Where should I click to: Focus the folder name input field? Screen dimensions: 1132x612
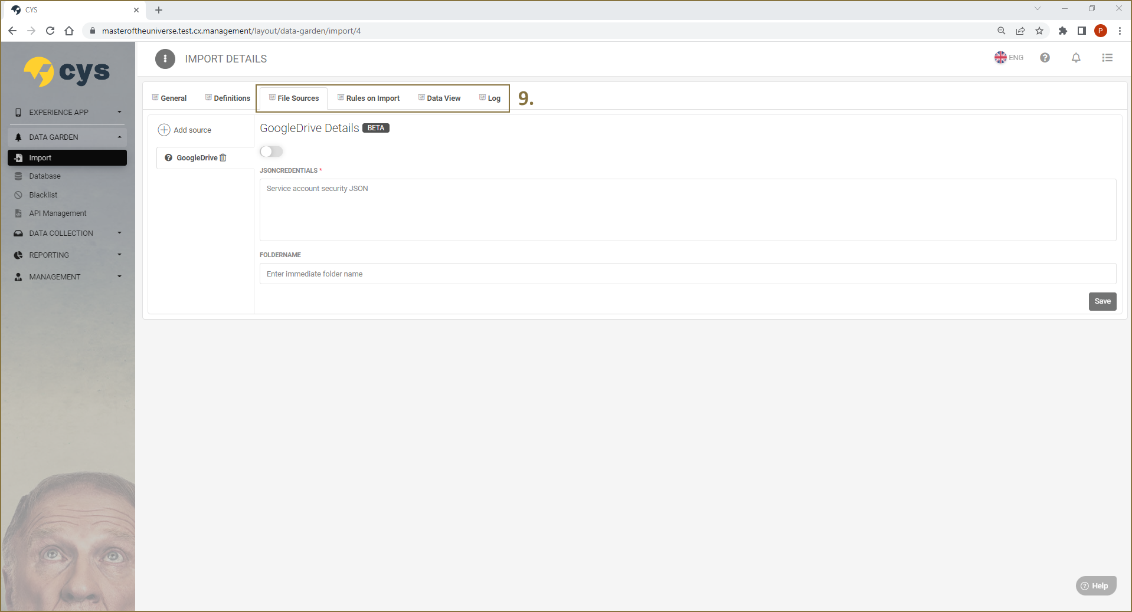tap(688, 274)
